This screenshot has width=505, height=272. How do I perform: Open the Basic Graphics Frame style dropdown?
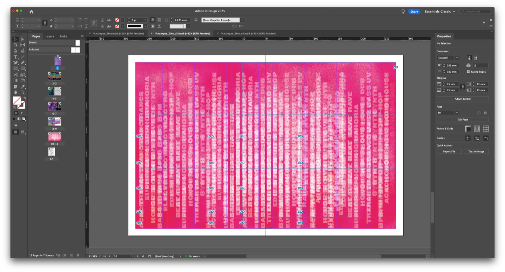pyautogui.click(x=242, y=20)
